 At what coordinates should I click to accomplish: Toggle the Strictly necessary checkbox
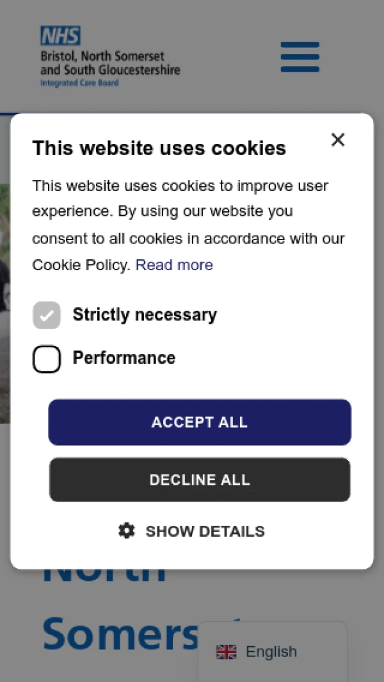(47, 315)
